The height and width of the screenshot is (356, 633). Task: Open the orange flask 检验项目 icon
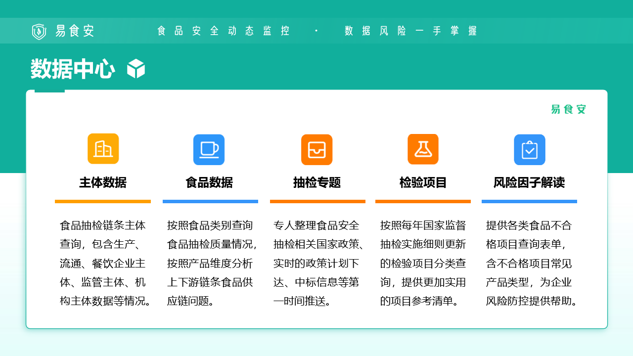pos(423,149)
